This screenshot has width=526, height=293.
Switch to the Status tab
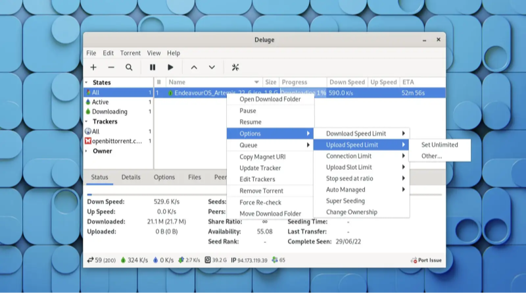click(x=100, y=177)
